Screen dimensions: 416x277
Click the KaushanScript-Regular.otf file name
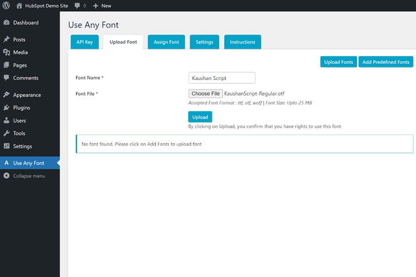click(x=254, y=94)
